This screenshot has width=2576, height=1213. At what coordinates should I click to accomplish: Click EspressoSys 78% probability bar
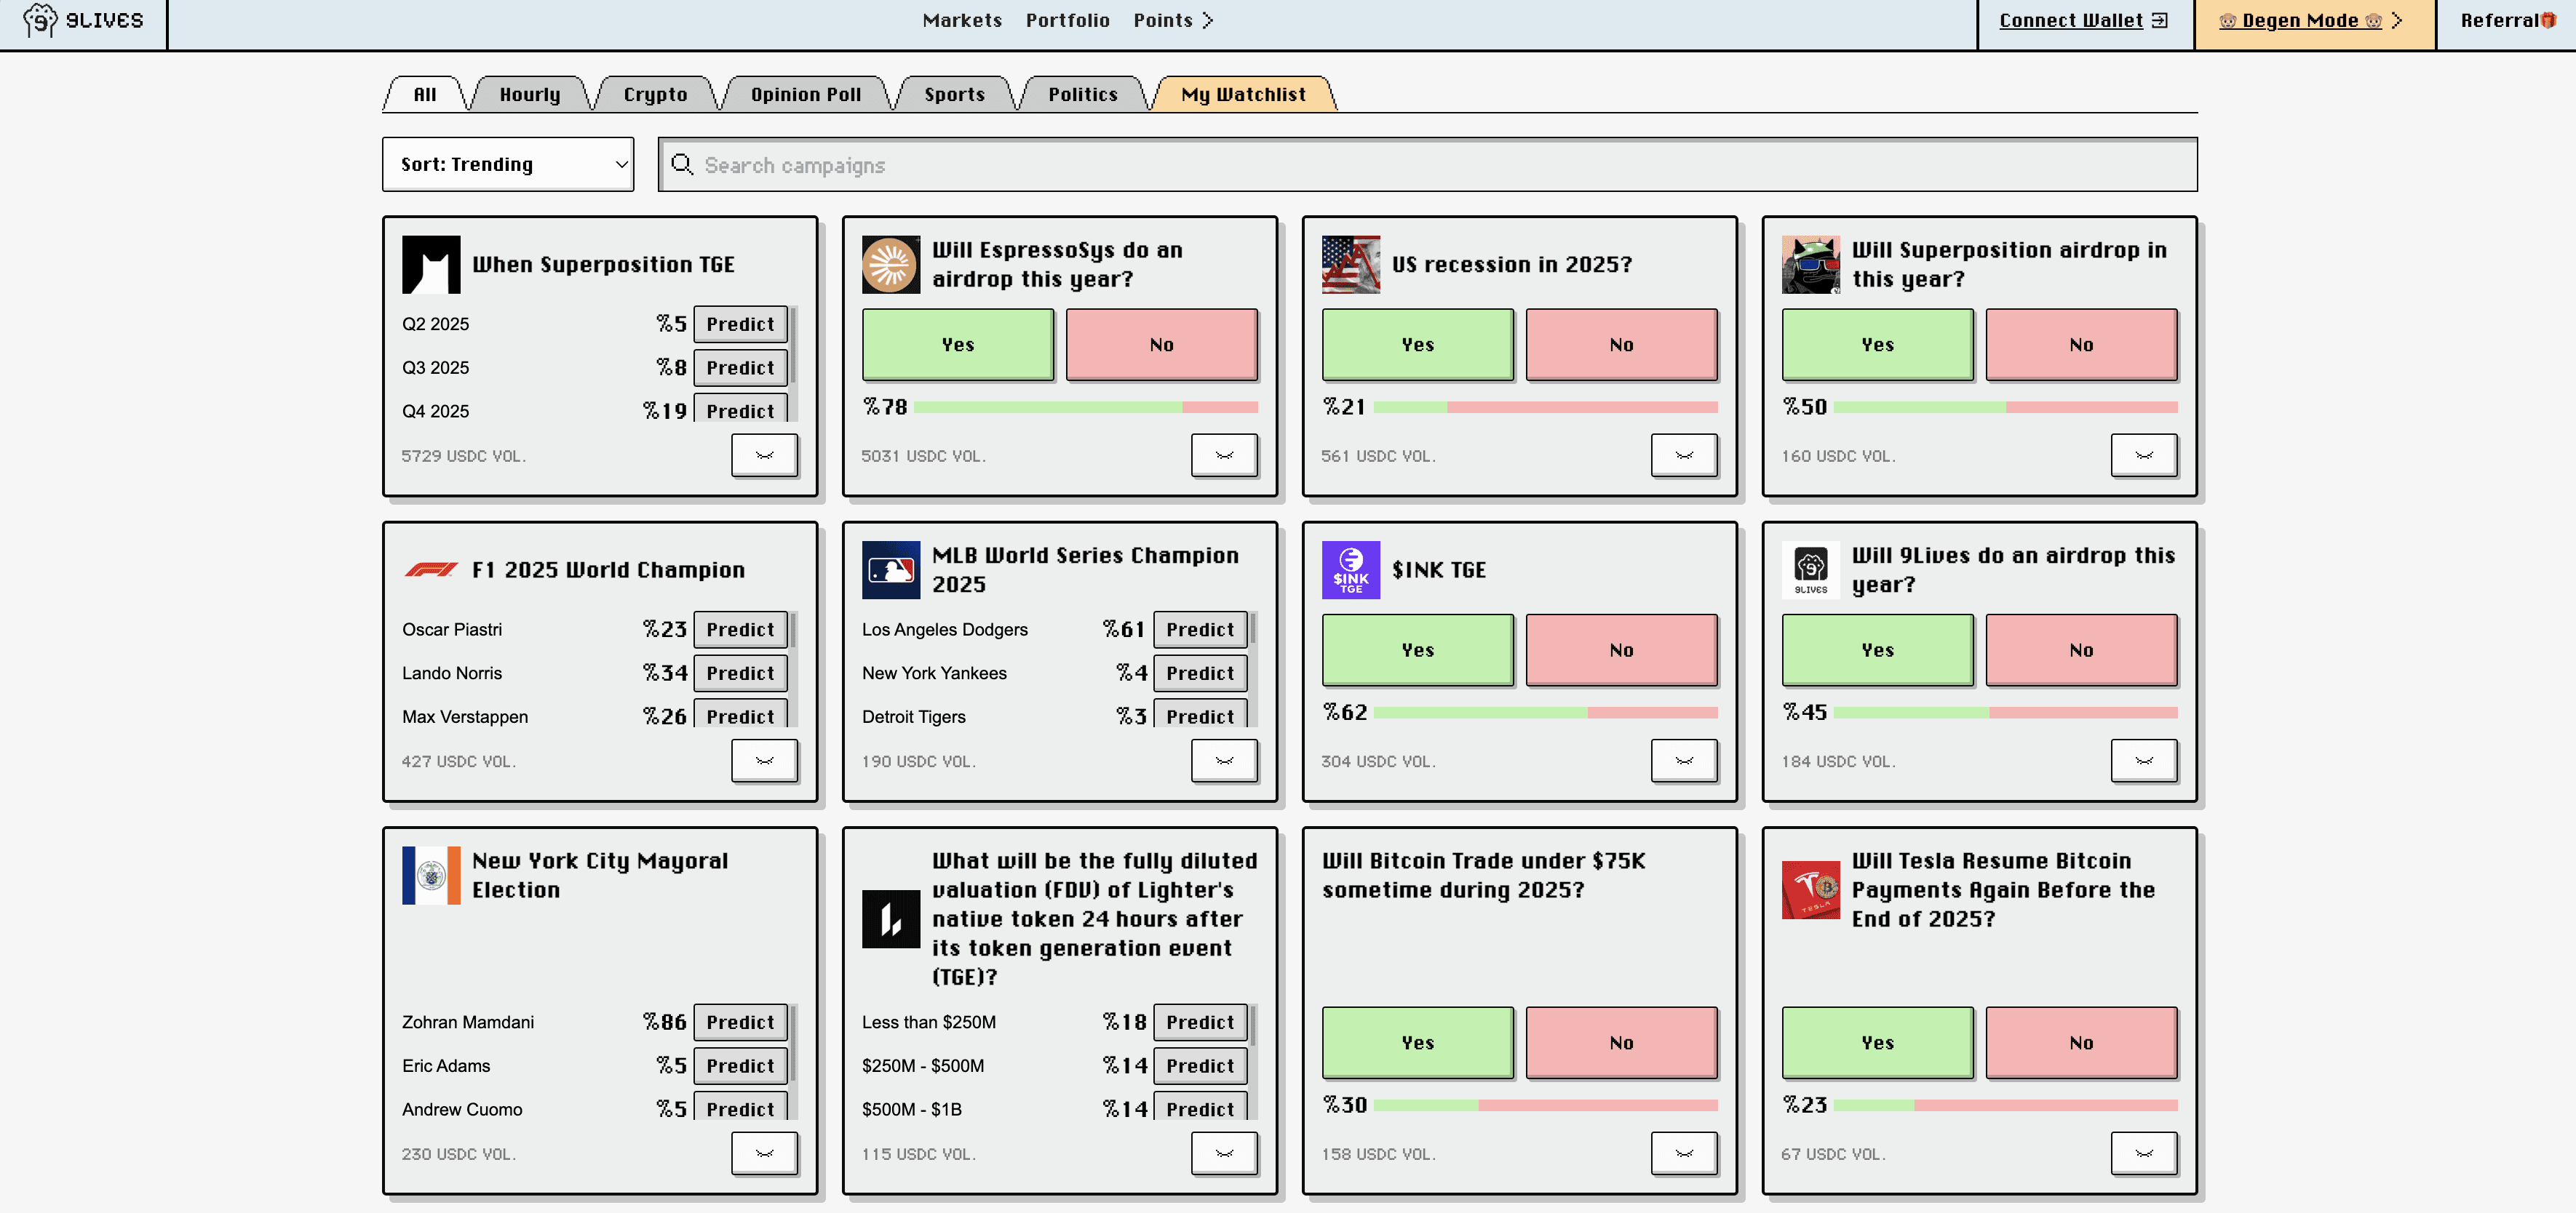coord(1086,407)
